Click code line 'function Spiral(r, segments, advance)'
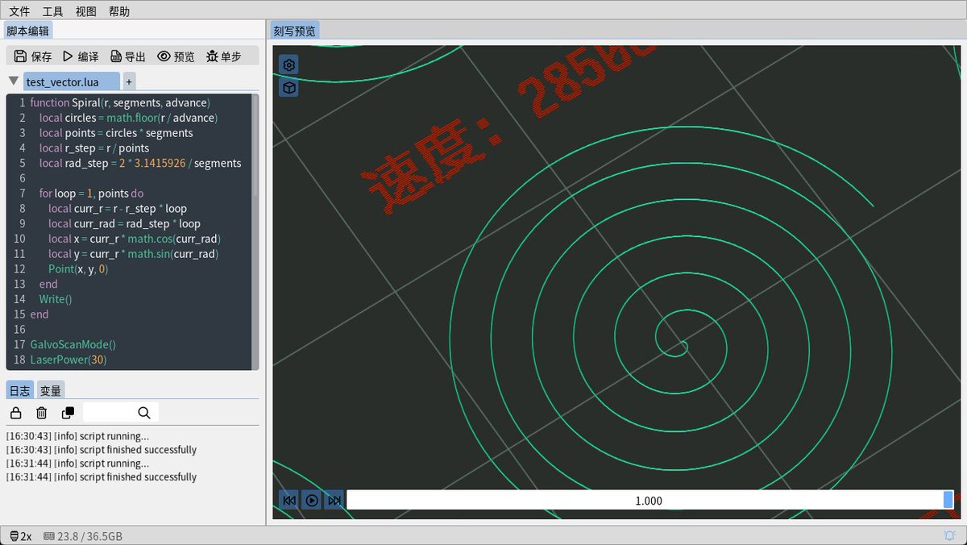967x545 pixels. pyautogui.click(x=120, y=102)
